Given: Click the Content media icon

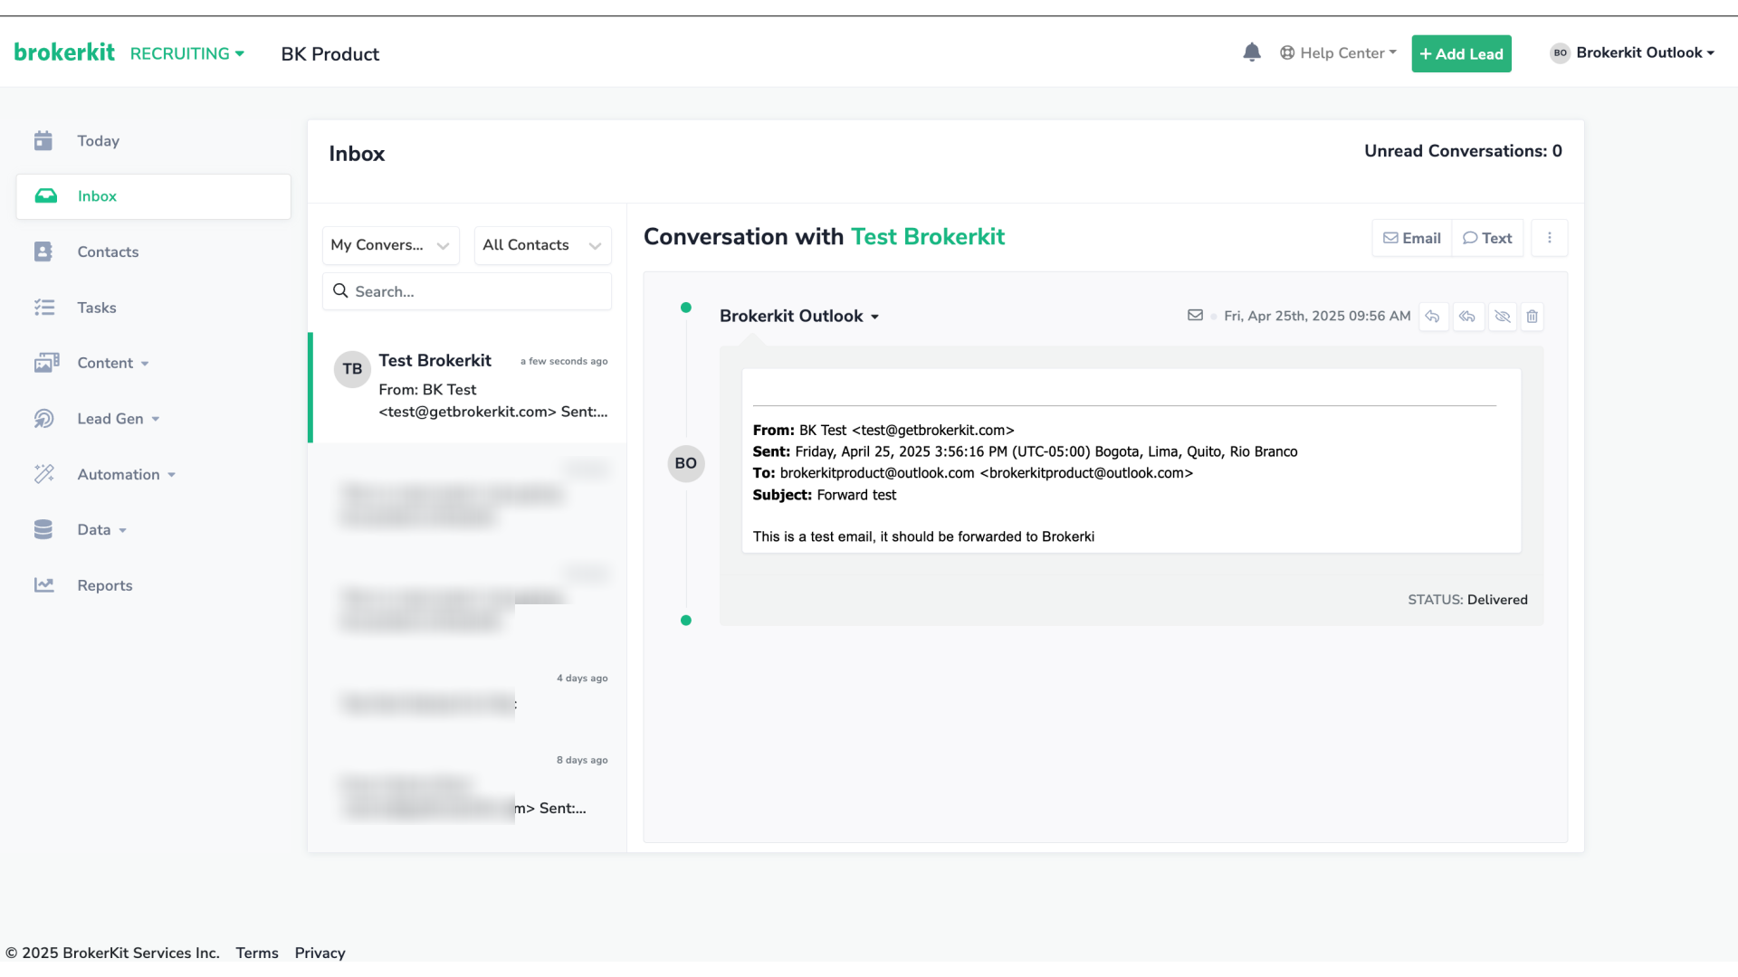Looking at the screenshot, I should [46, 363].
